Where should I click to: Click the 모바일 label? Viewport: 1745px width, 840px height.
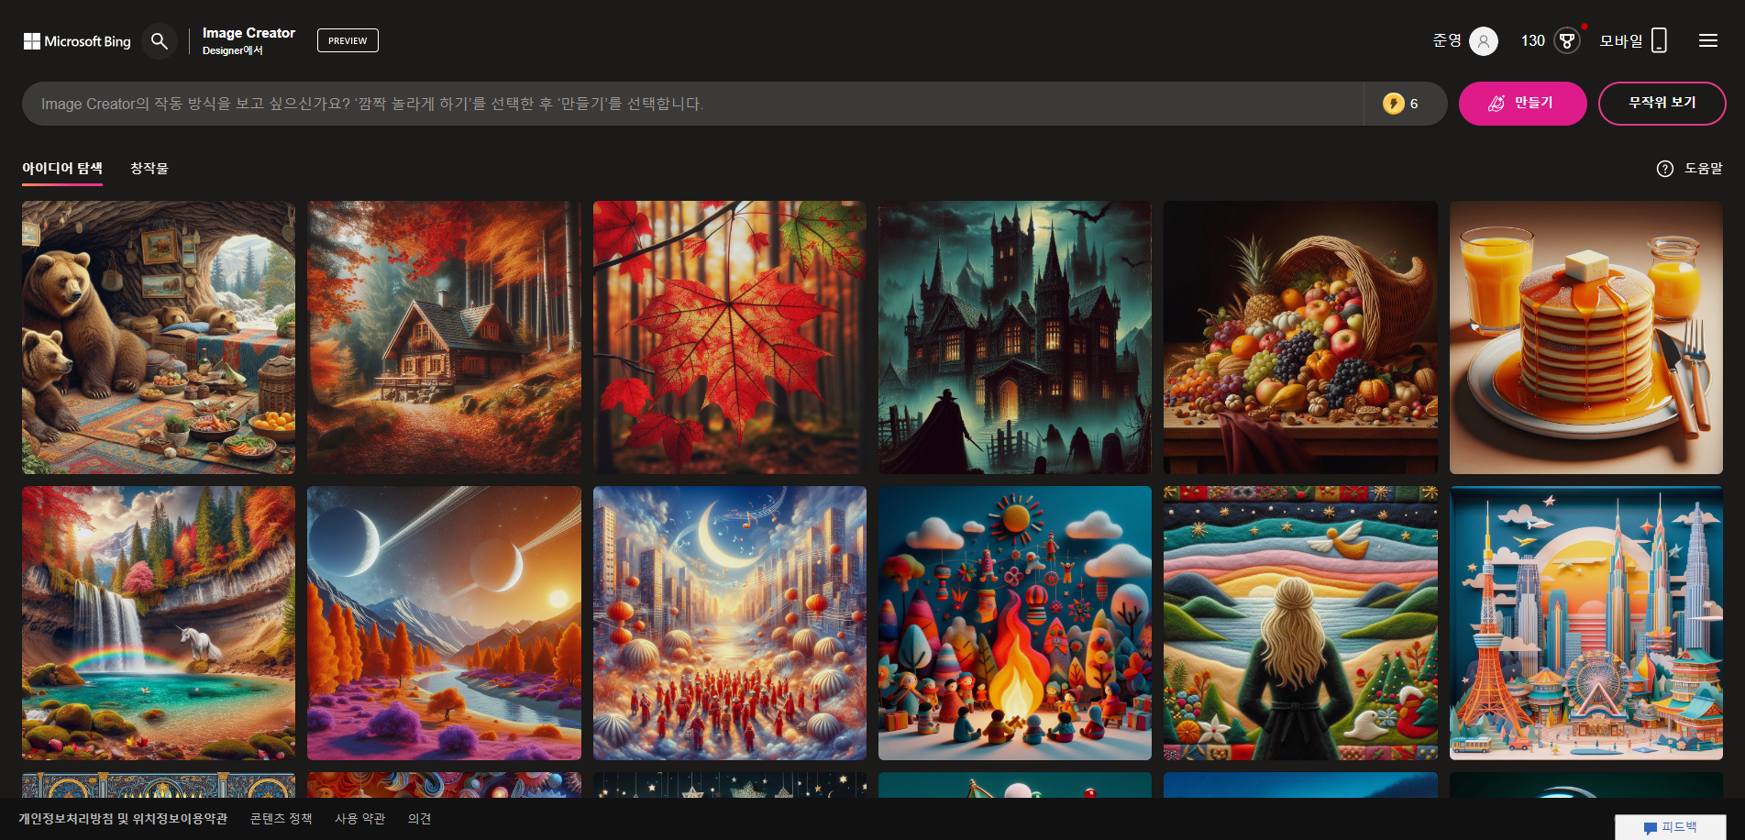1621,41
